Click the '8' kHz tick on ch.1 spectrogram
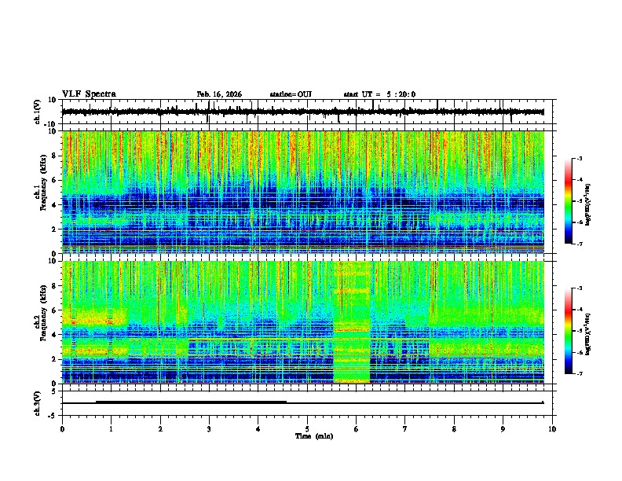622x481 pixels. pos(54,156)
